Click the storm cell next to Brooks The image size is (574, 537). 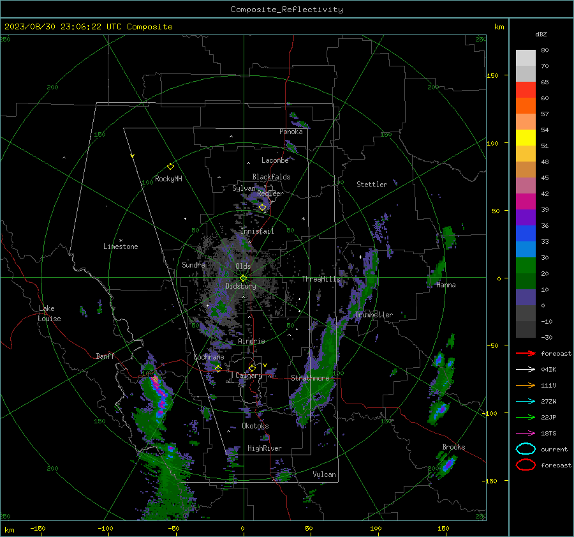coord(447,465)
